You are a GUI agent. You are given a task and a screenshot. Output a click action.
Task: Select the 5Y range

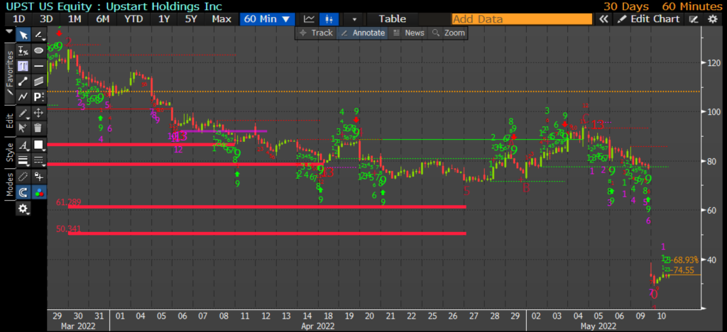[192, 19]
